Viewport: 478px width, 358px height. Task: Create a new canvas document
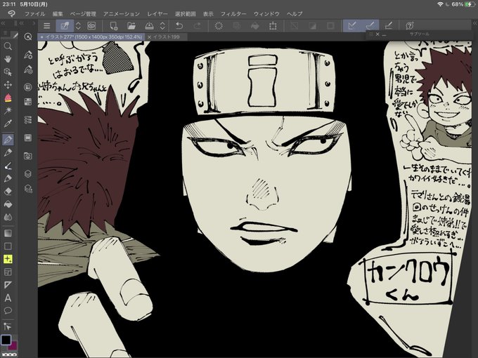click(x=114, y=26)
